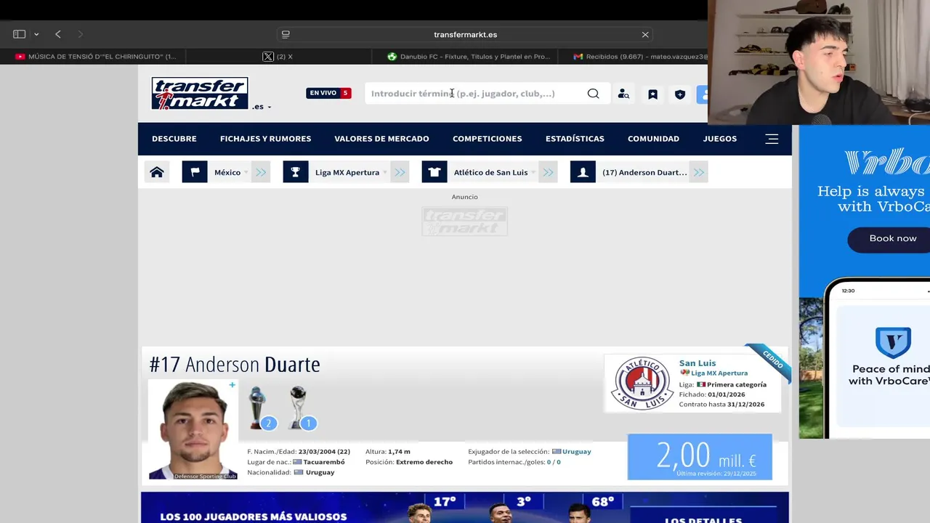The image size is (930, 523).
Task: Open the Liga MX Apertura link in club box
Action: click(x=719, y=373)
